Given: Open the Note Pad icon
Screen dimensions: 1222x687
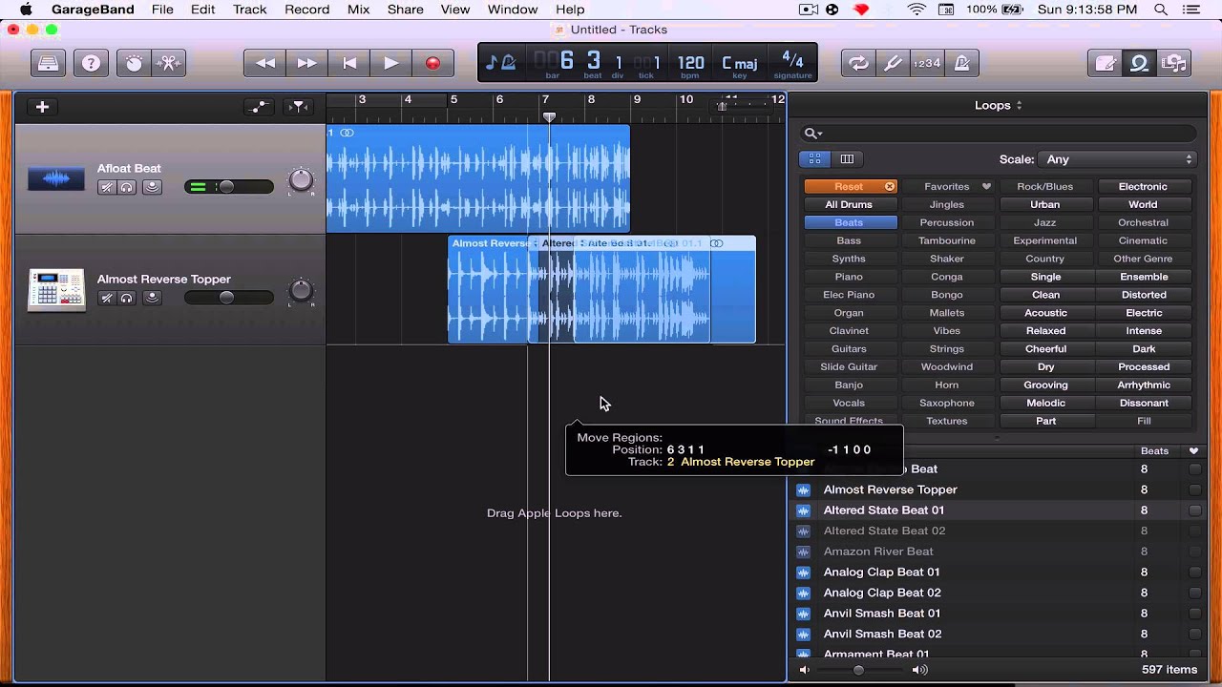Looking at the screenshot, I should point(1106,63).
